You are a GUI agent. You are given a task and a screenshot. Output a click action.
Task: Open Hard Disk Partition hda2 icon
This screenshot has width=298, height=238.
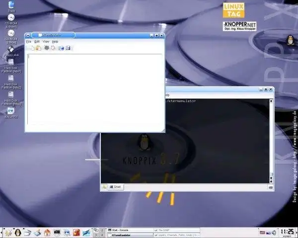[x=11, y=82]
